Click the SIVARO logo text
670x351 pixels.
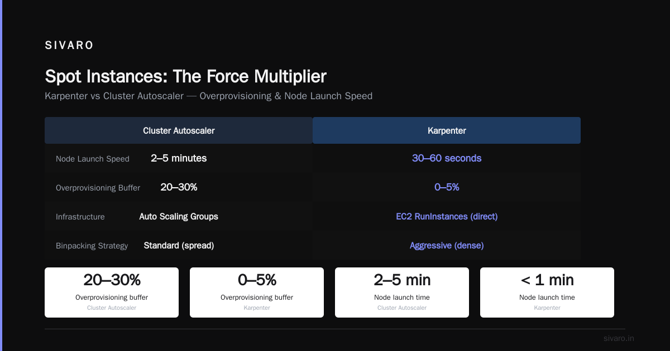[x=69, y=46]
